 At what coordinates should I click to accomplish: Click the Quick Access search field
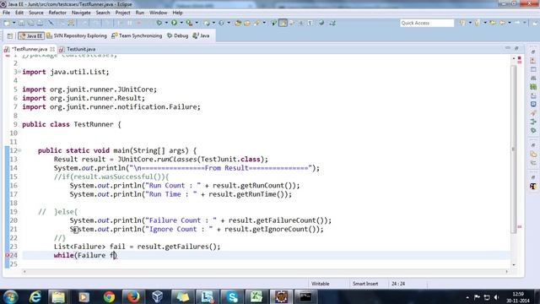[x=427, y=23]
